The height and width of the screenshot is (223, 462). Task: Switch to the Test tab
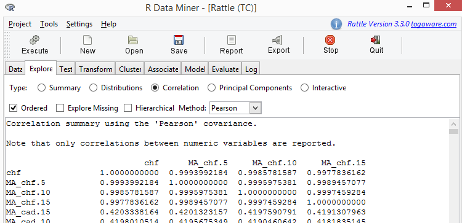tap(66, 69)
